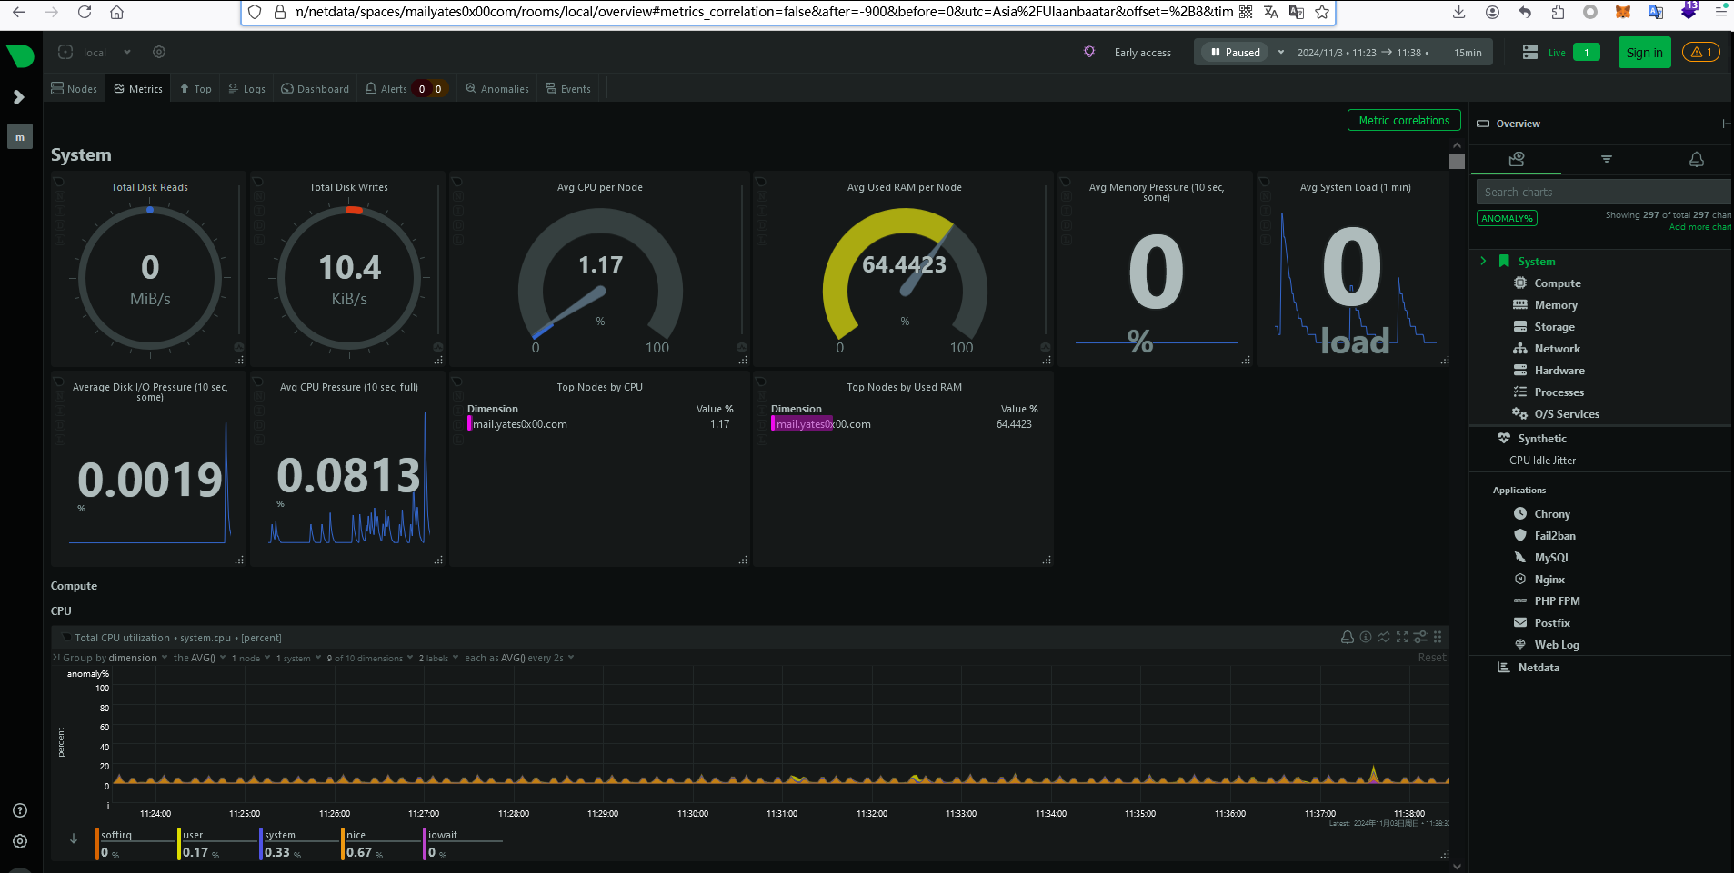The width and height of the screenshot is (1734, 873).
Task: Open Processes section in sidebar
Action: tap(1559, 392)
